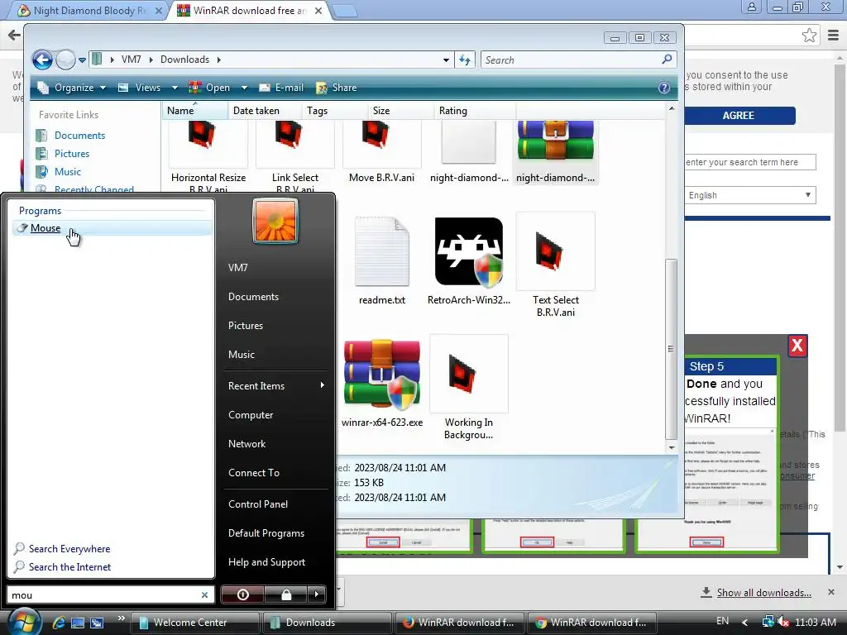Image resolution: width=847 pixels, height=635 pixels.
Task: Open Network from start menu
Action: 246,444
